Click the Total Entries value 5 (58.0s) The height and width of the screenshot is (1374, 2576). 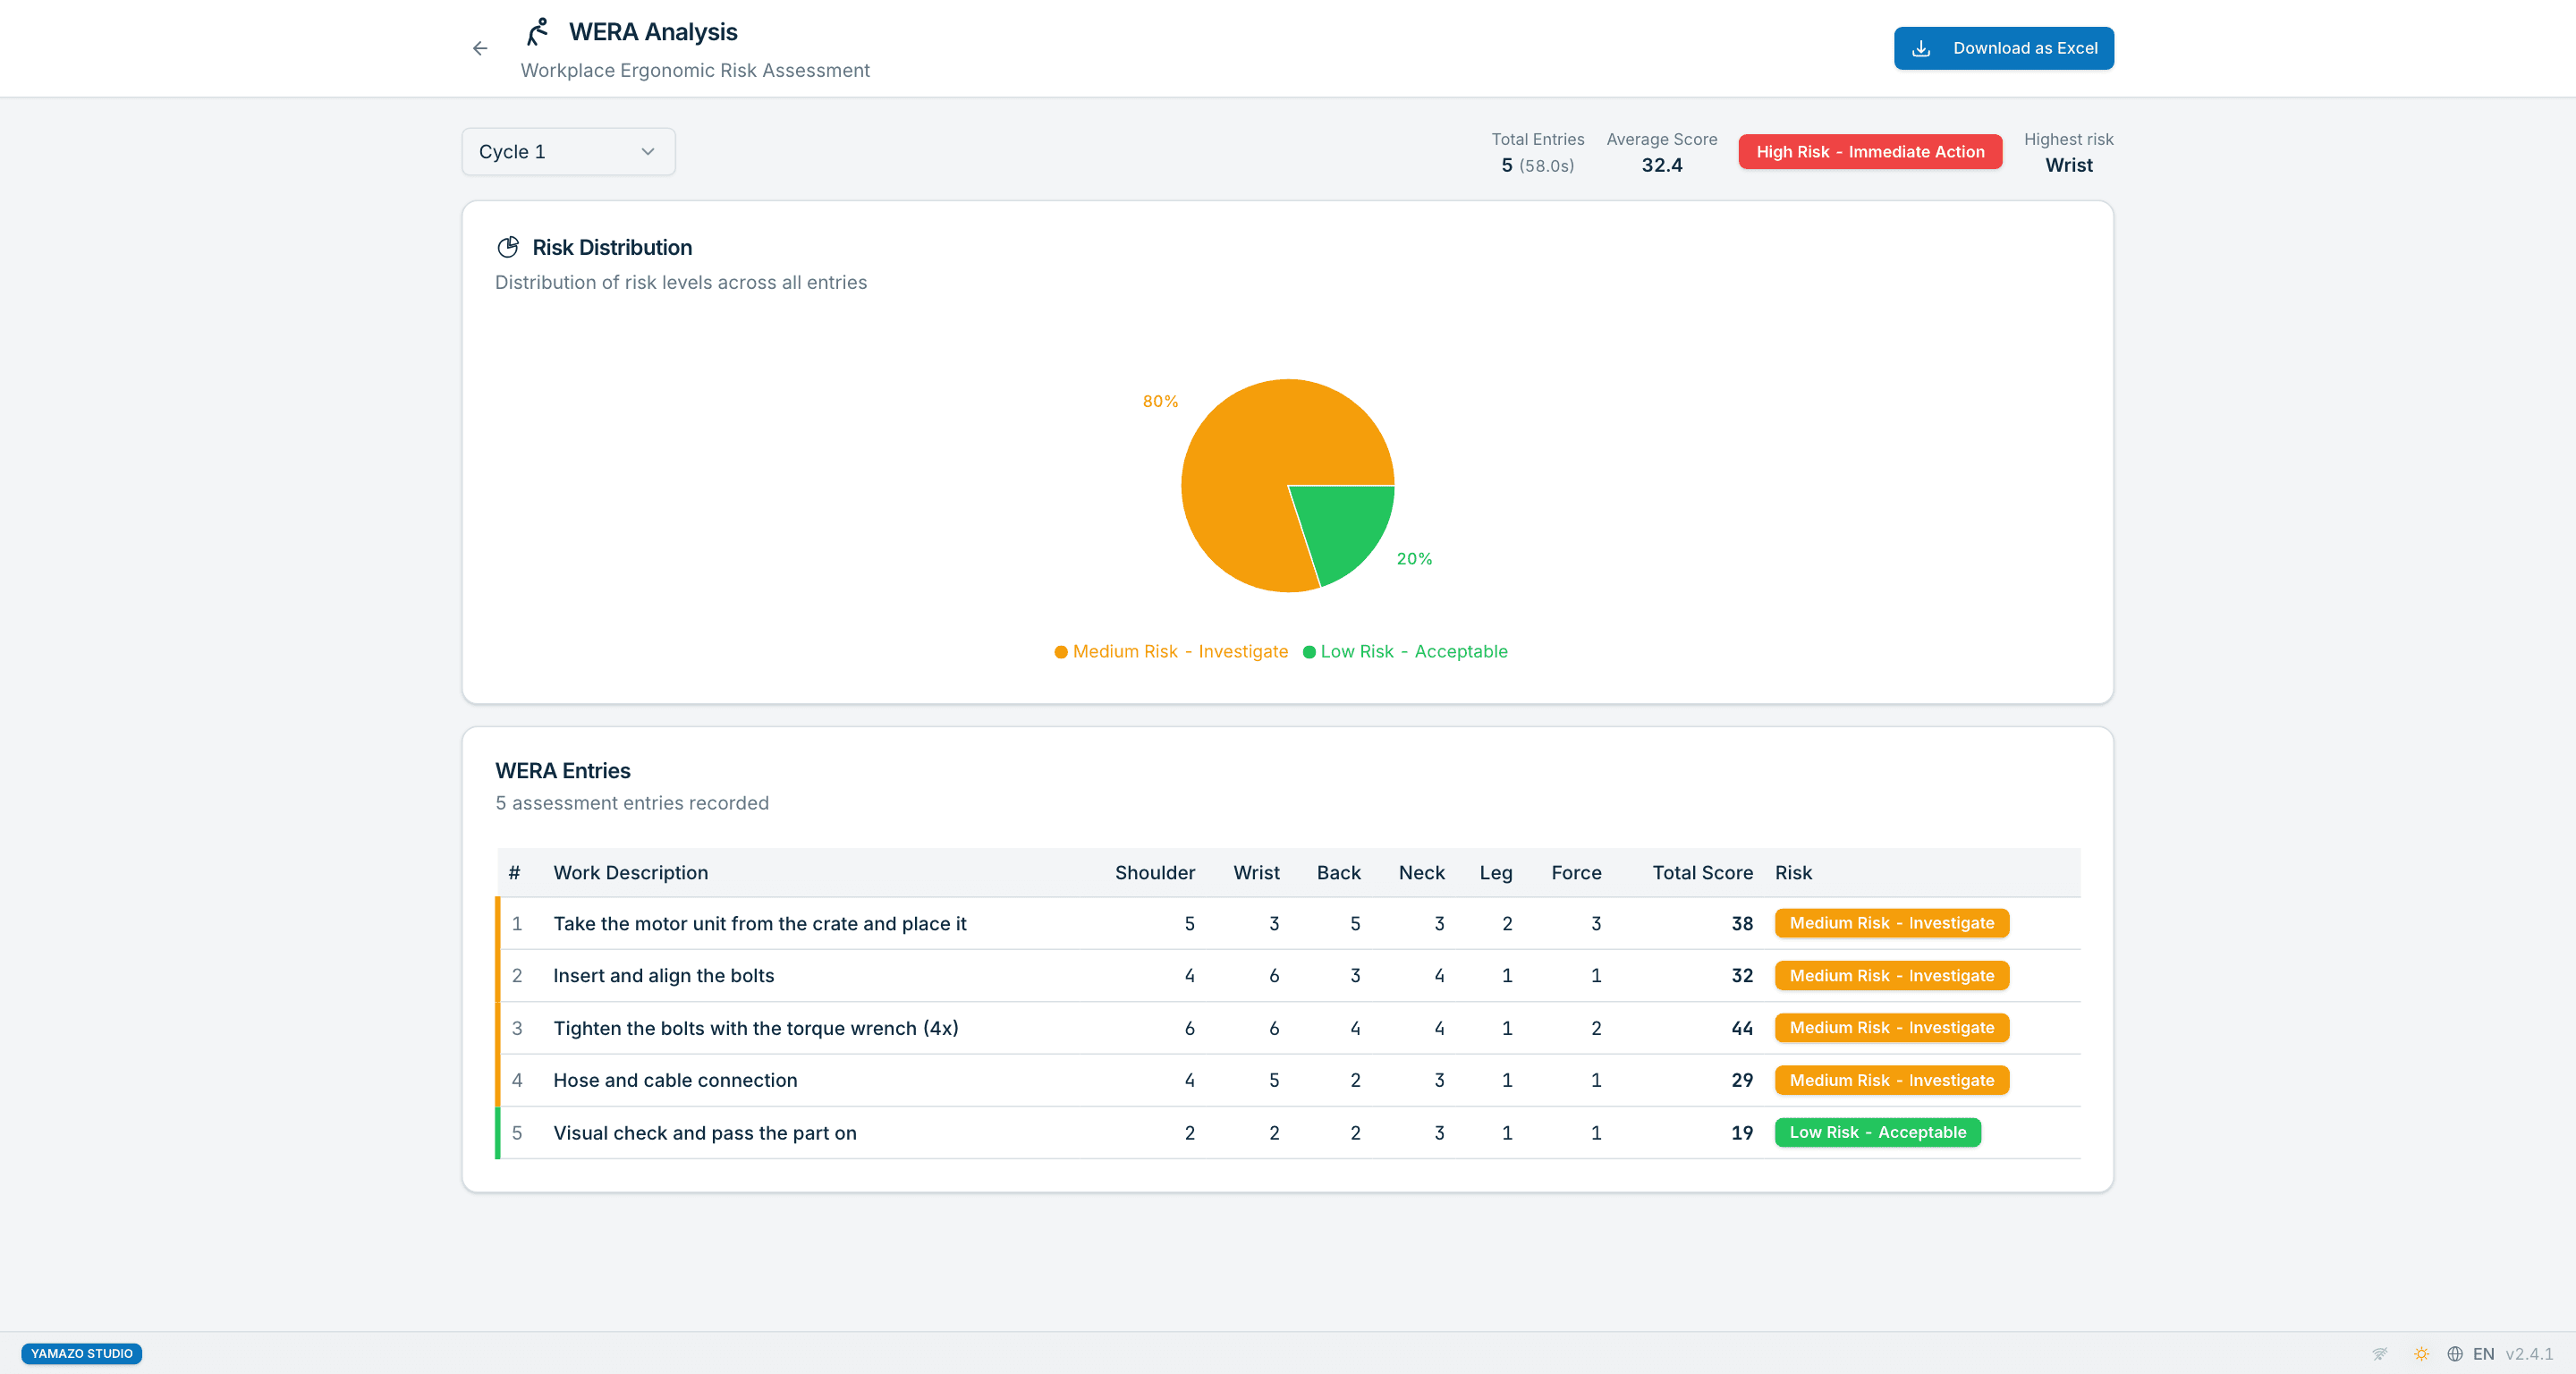click(1537, 166)
